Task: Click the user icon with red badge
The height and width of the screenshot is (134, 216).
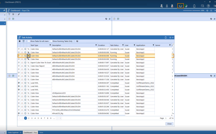Action: (172, 6)
